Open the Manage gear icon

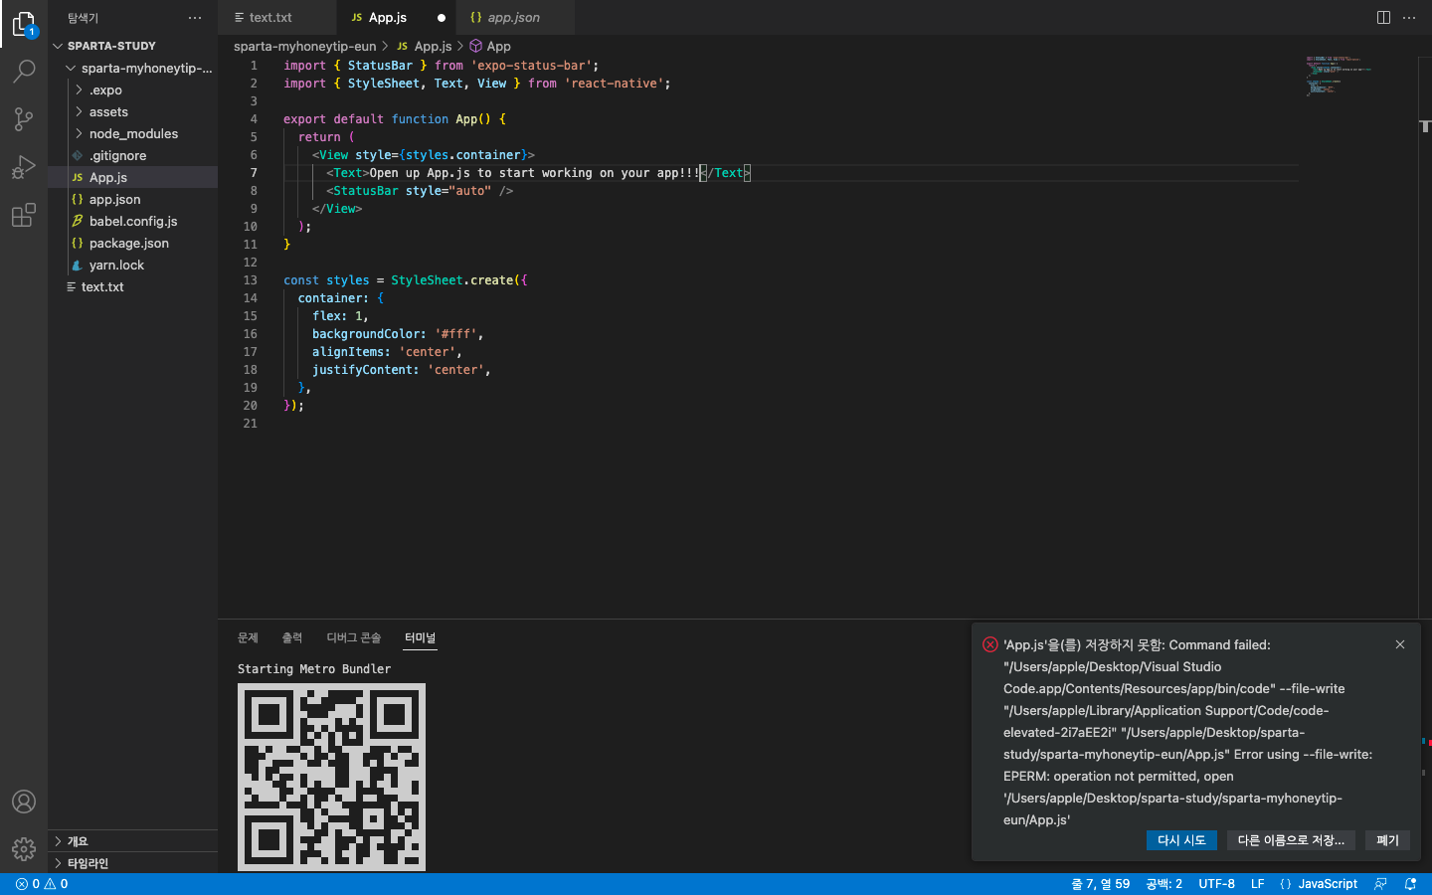(x=24, y=848)
